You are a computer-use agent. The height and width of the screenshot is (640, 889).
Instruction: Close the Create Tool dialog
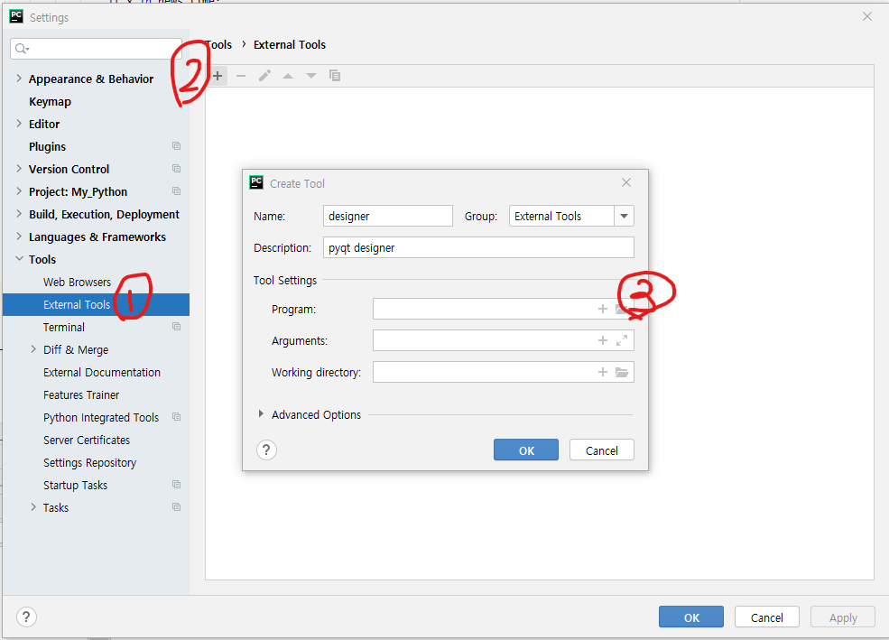(626, 182)
